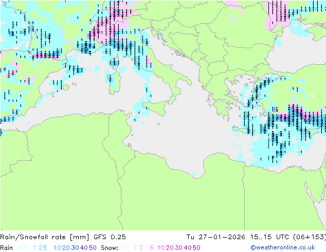
Task: Select the Snow legend value 10
Action: 161,248
